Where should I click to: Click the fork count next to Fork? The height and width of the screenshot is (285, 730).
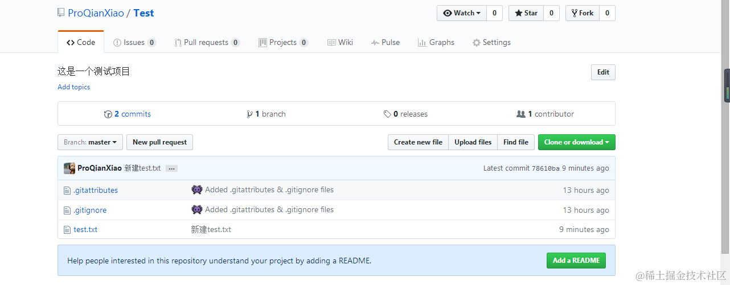pos(607,13)
